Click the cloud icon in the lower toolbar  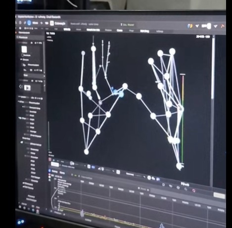(153, 178)
